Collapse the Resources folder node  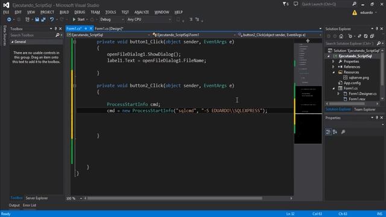point(334,72)
